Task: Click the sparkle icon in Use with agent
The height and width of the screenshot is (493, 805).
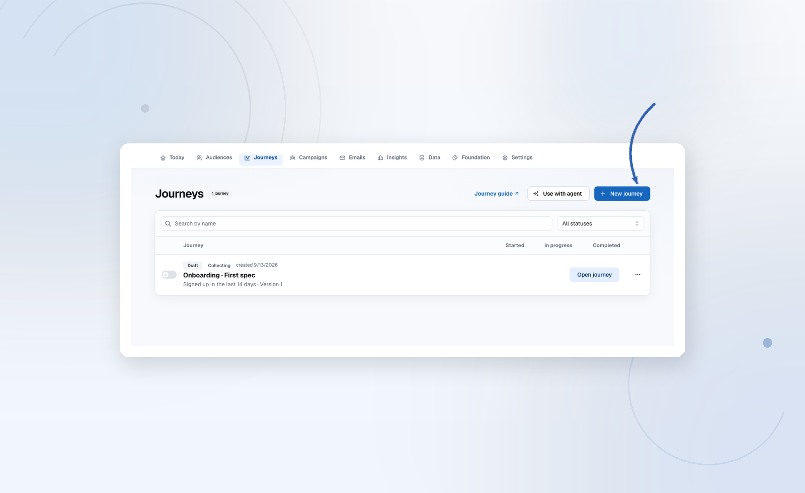Action: point(536,194)
